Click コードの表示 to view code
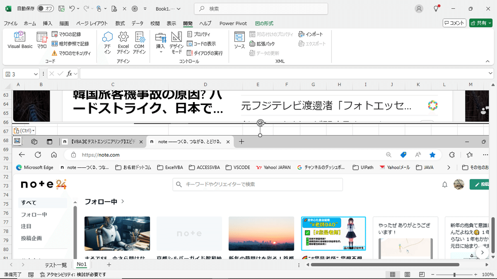This screenshot has height=279, width=497. [201, 43]
